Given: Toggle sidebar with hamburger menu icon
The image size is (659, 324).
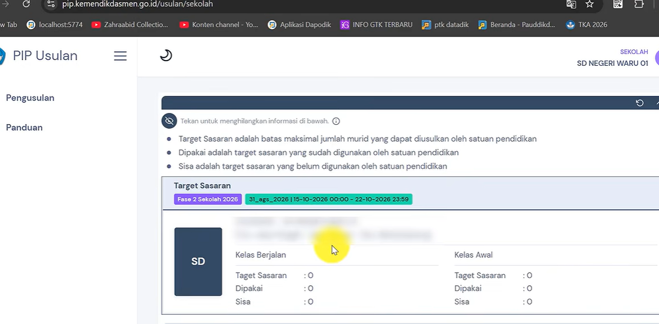Looking at the screenshot, I should [120, 56].
